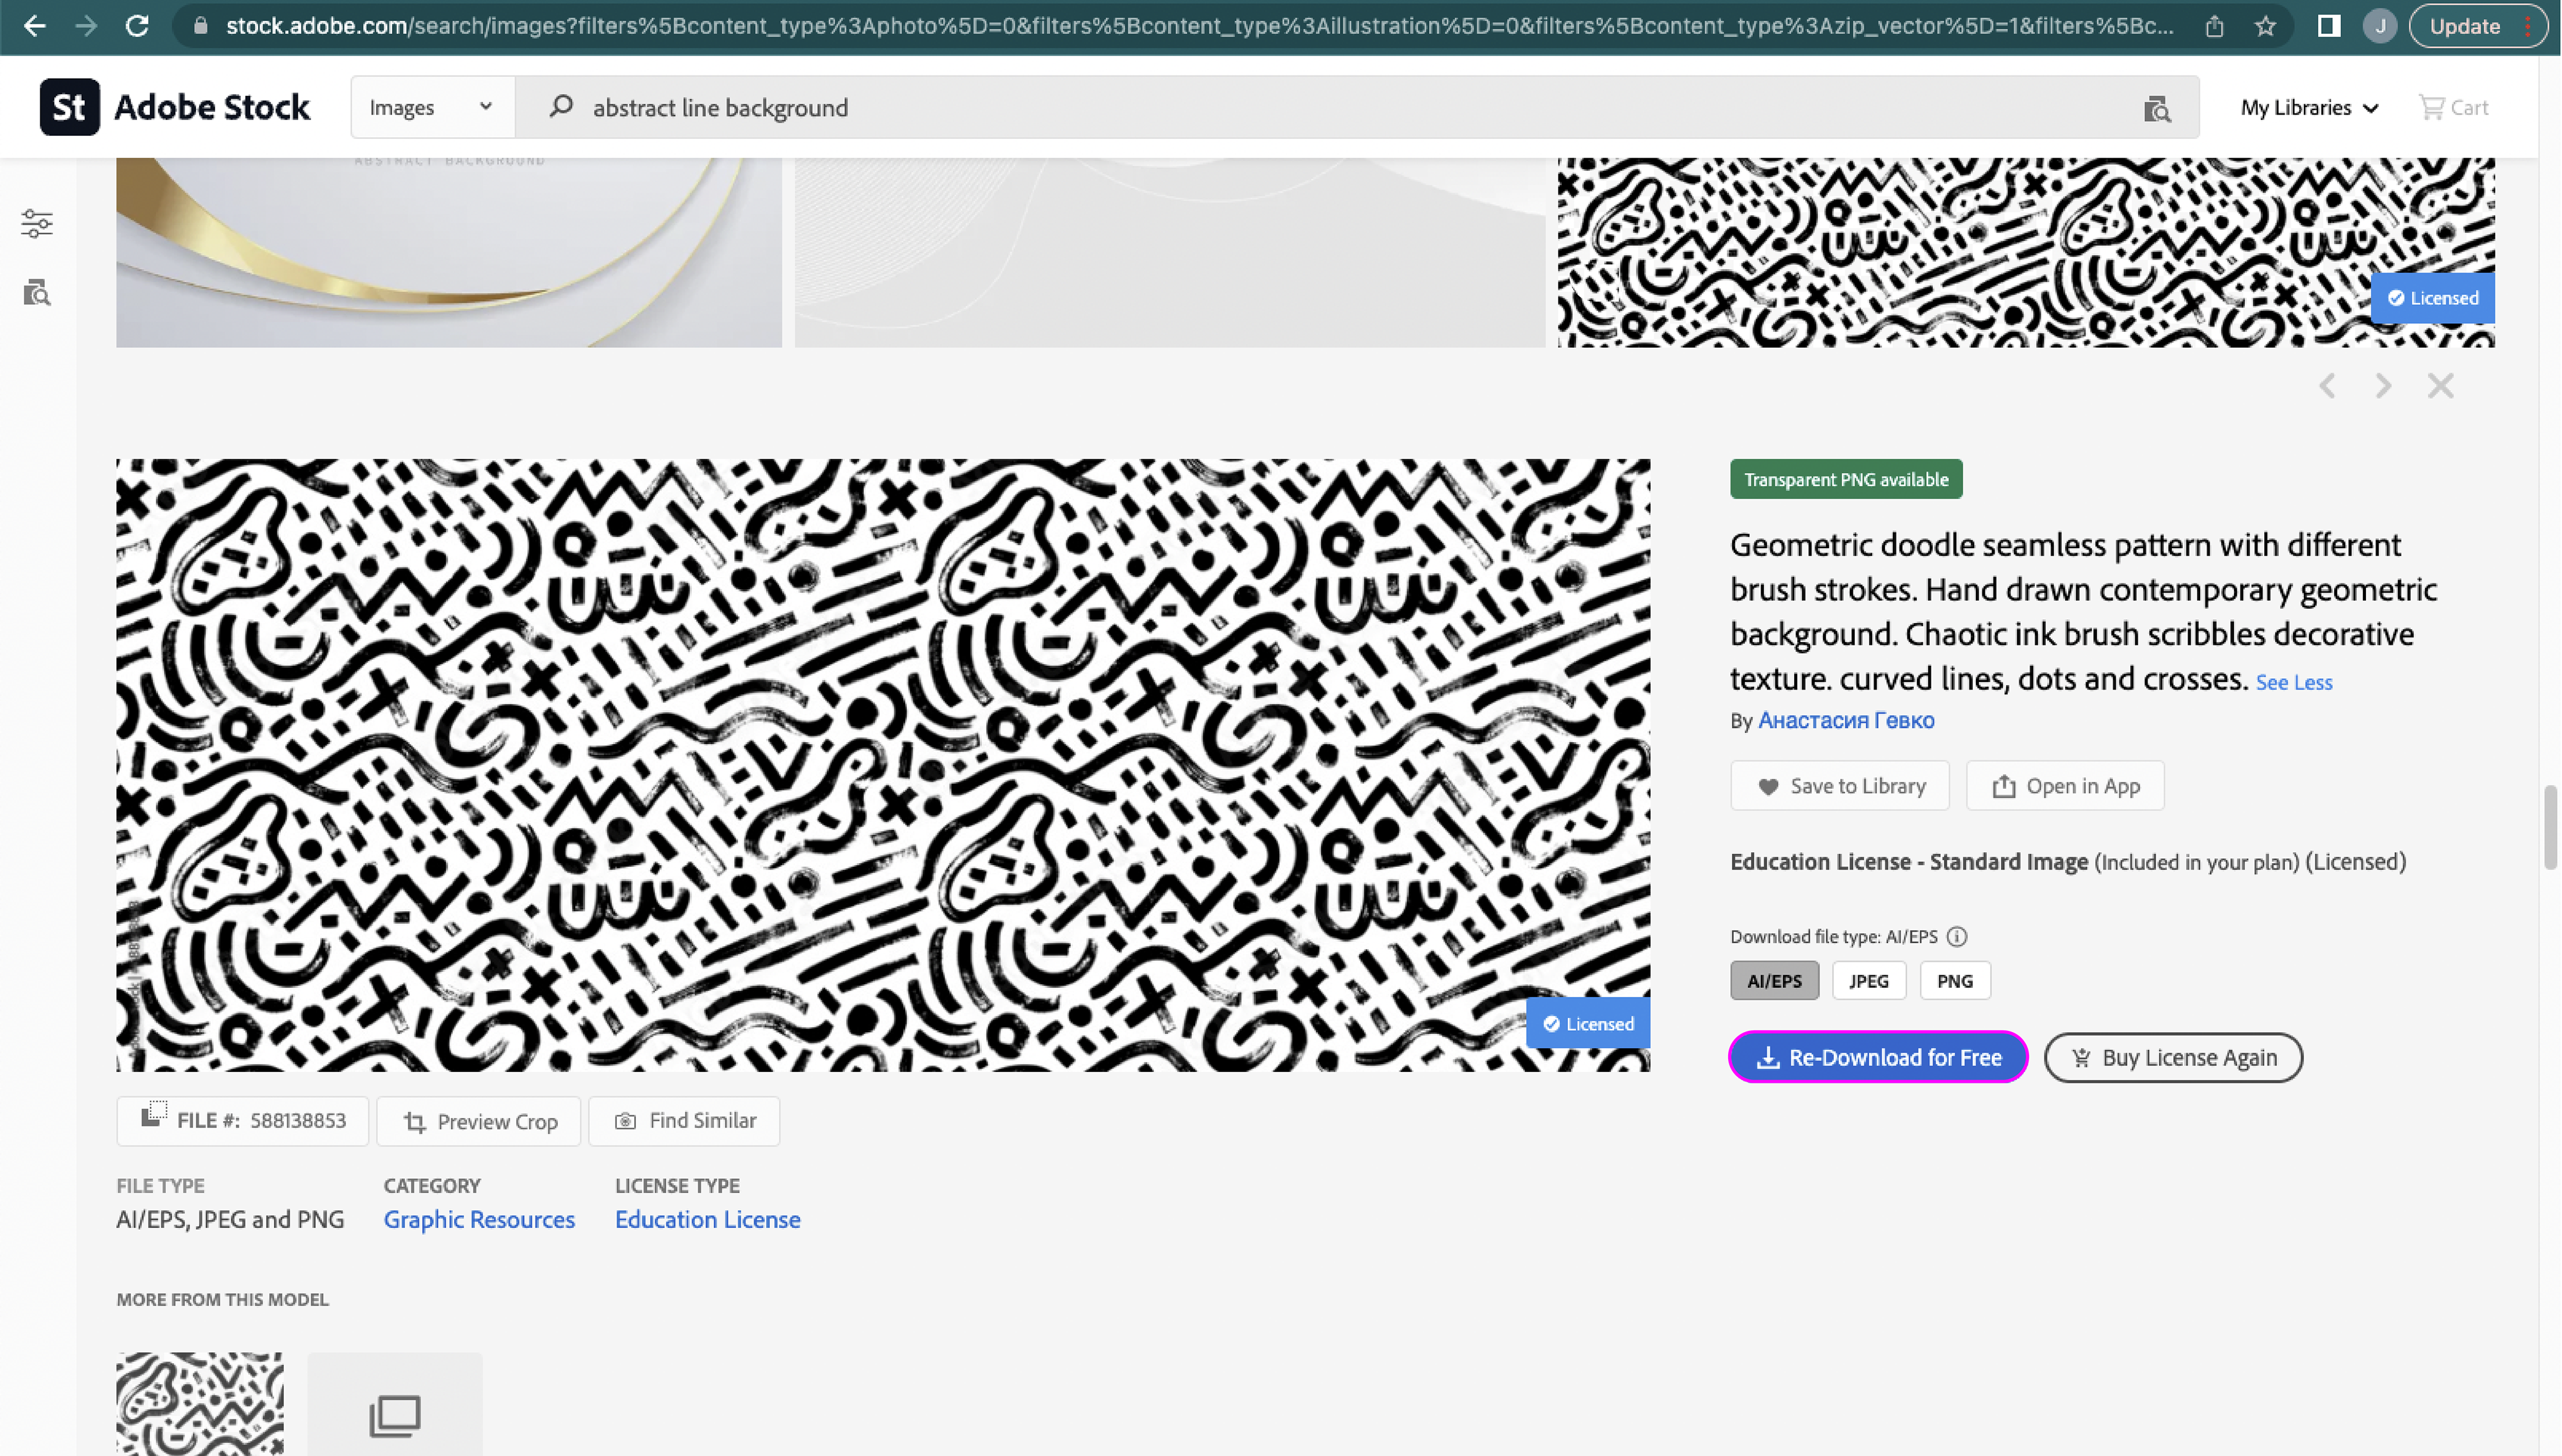Open the Cart
2562x1456 pixels.
[2453, 107]
